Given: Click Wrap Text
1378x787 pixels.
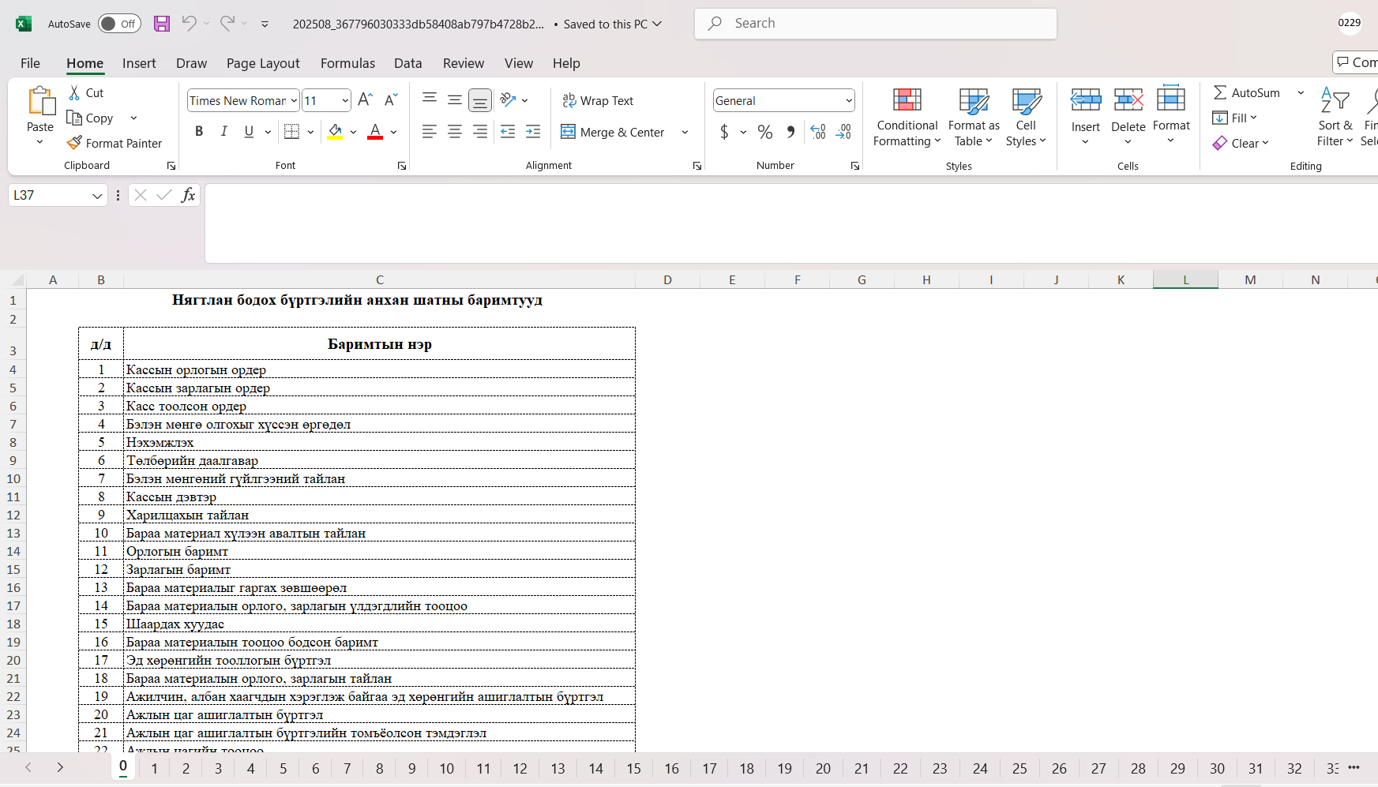Looking at the screenshot, I should (x=598, y=100).
